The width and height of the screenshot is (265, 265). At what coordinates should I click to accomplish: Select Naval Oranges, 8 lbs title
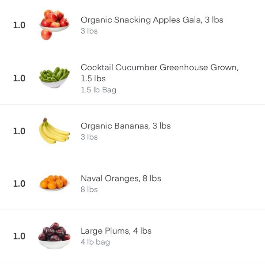coord(121,178)
